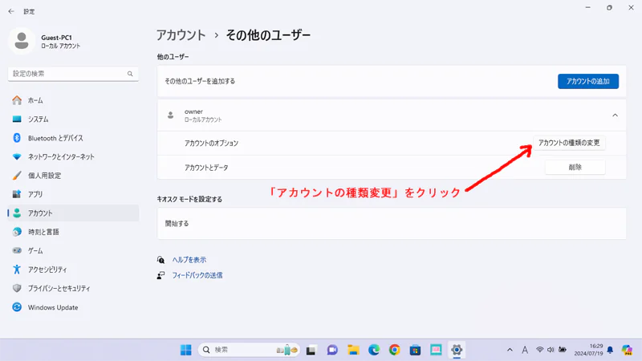This screenshot has height=361, width=642.
Task: Open the Windows Start button
Action: click(186, 350)
